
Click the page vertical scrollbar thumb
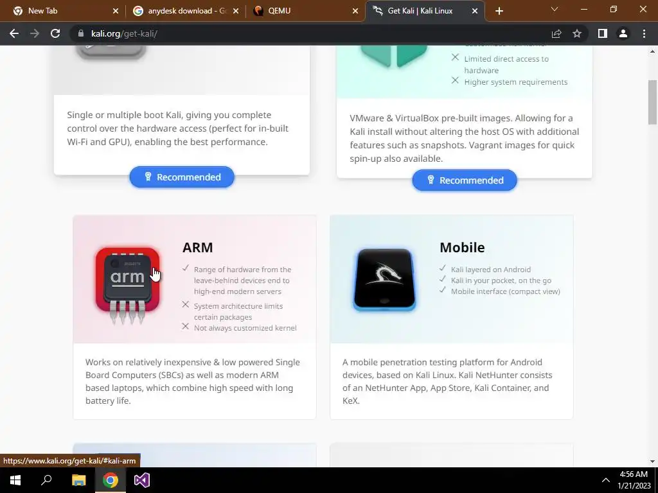(652, 102)
